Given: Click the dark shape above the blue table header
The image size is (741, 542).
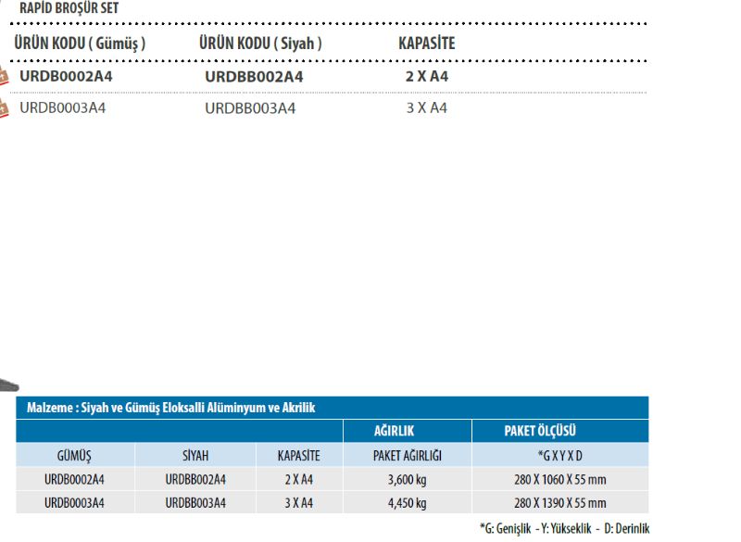Looking at the screenshot, I should 7,384.
